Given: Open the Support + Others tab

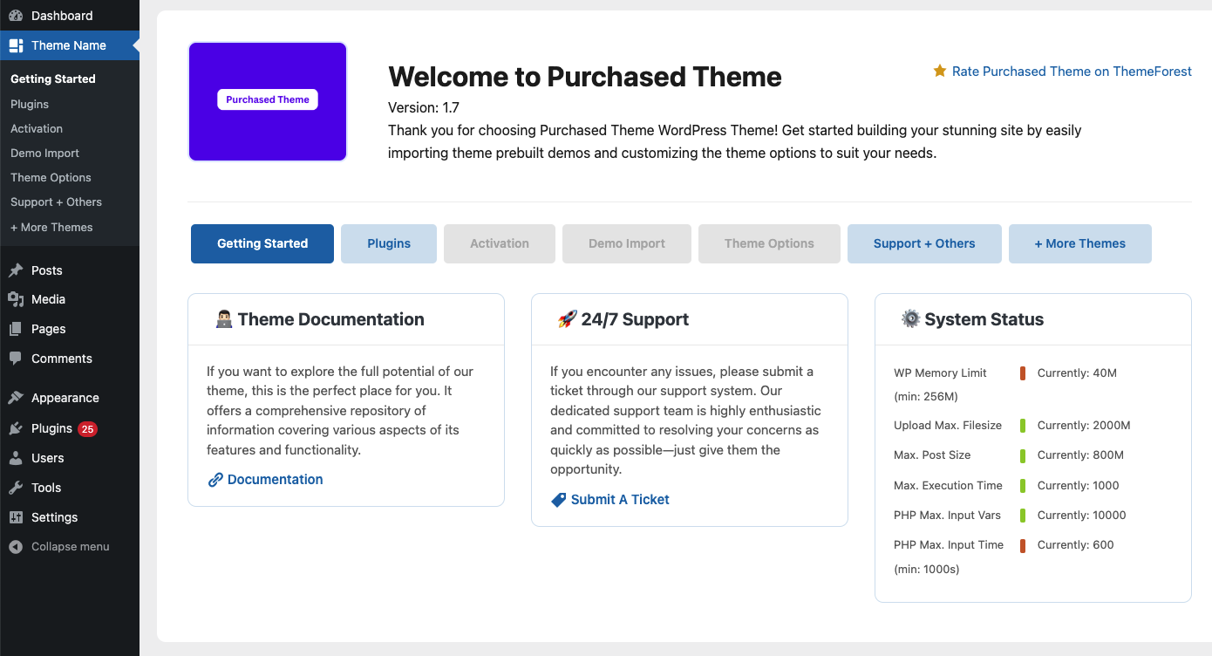Looking at the screenshot, I should 924,243.
